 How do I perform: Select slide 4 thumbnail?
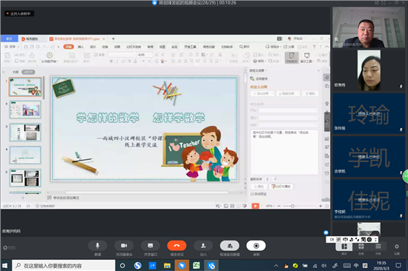click(x=25, y=155)
